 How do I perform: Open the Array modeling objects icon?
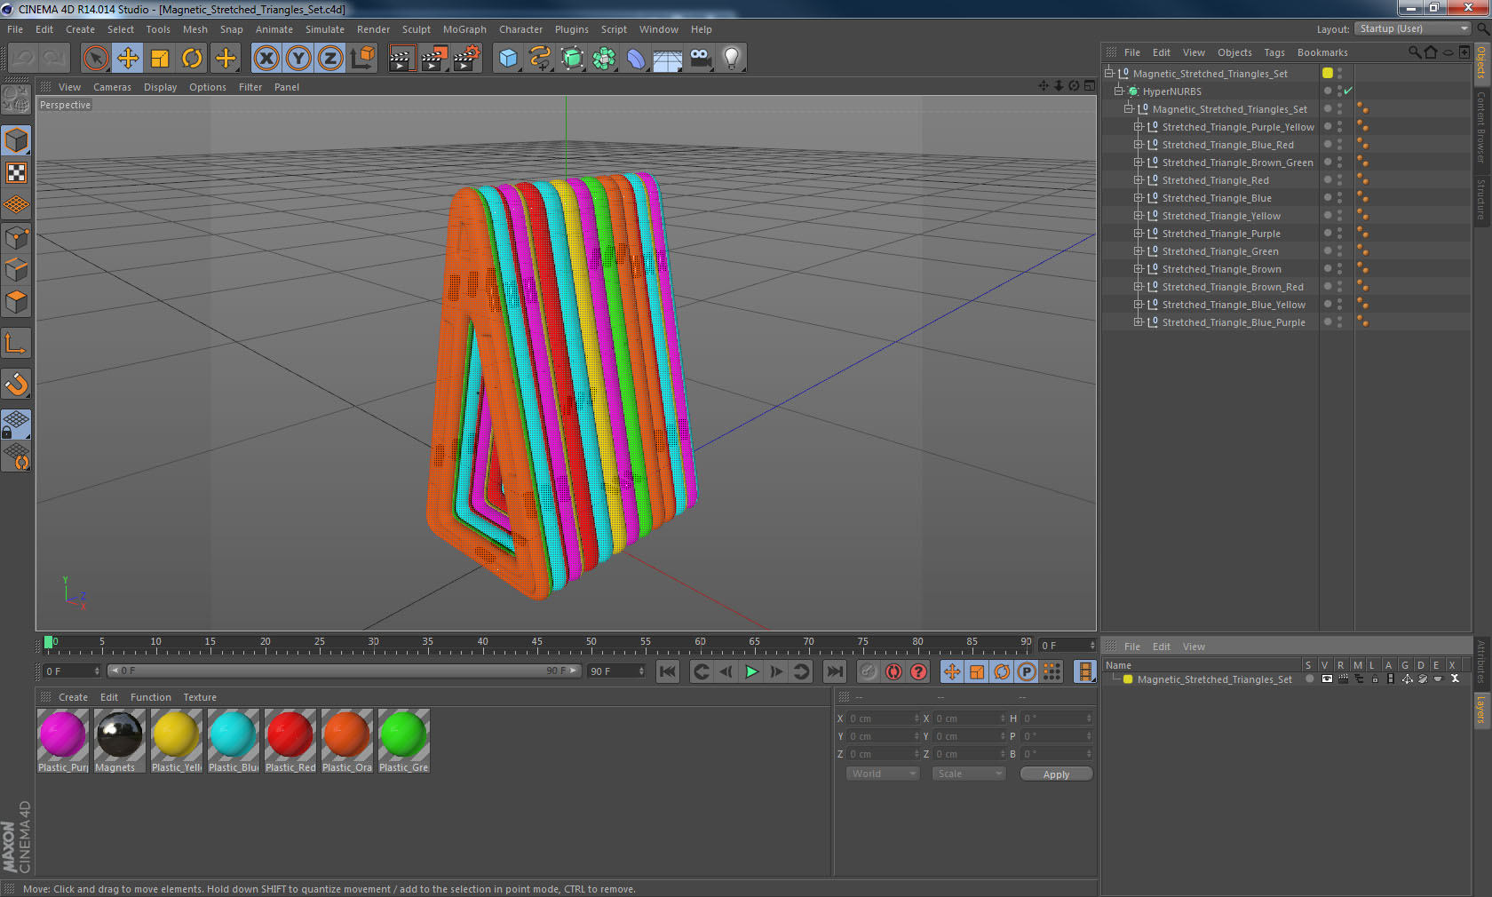tap(604, 59)
